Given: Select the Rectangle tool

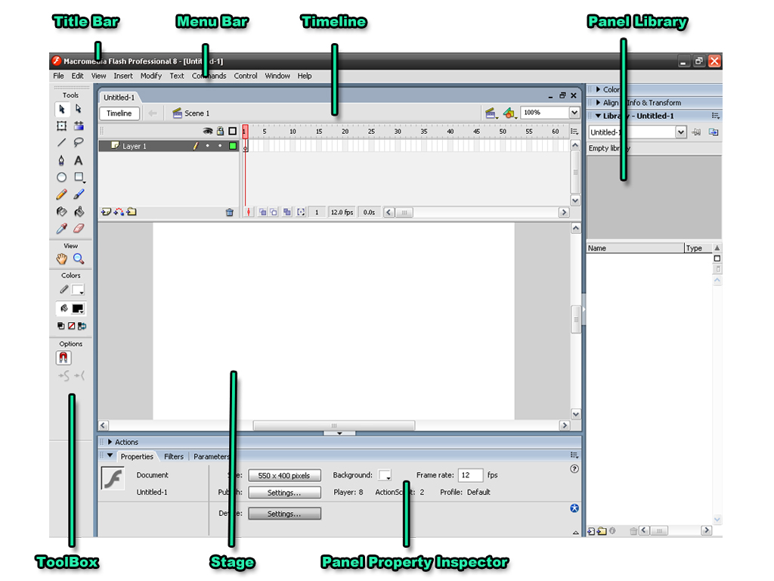Looking at the screenshot, I should [x=79, y=177].
